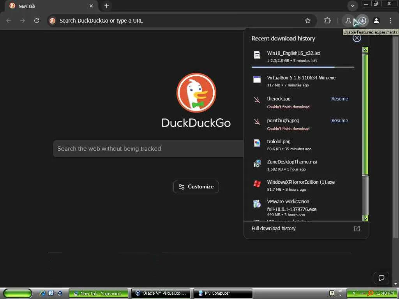
Task: Click the DuckDuckGo icon in address bar
Action: click(x=53, y=21)
